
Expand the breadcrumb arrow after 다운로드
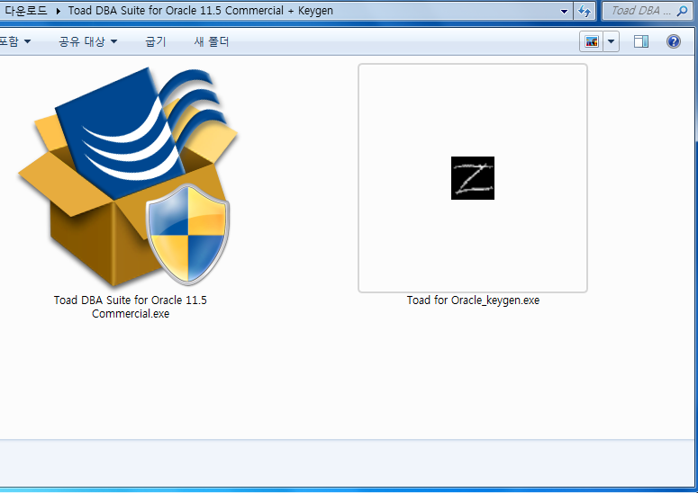[58, 11]
